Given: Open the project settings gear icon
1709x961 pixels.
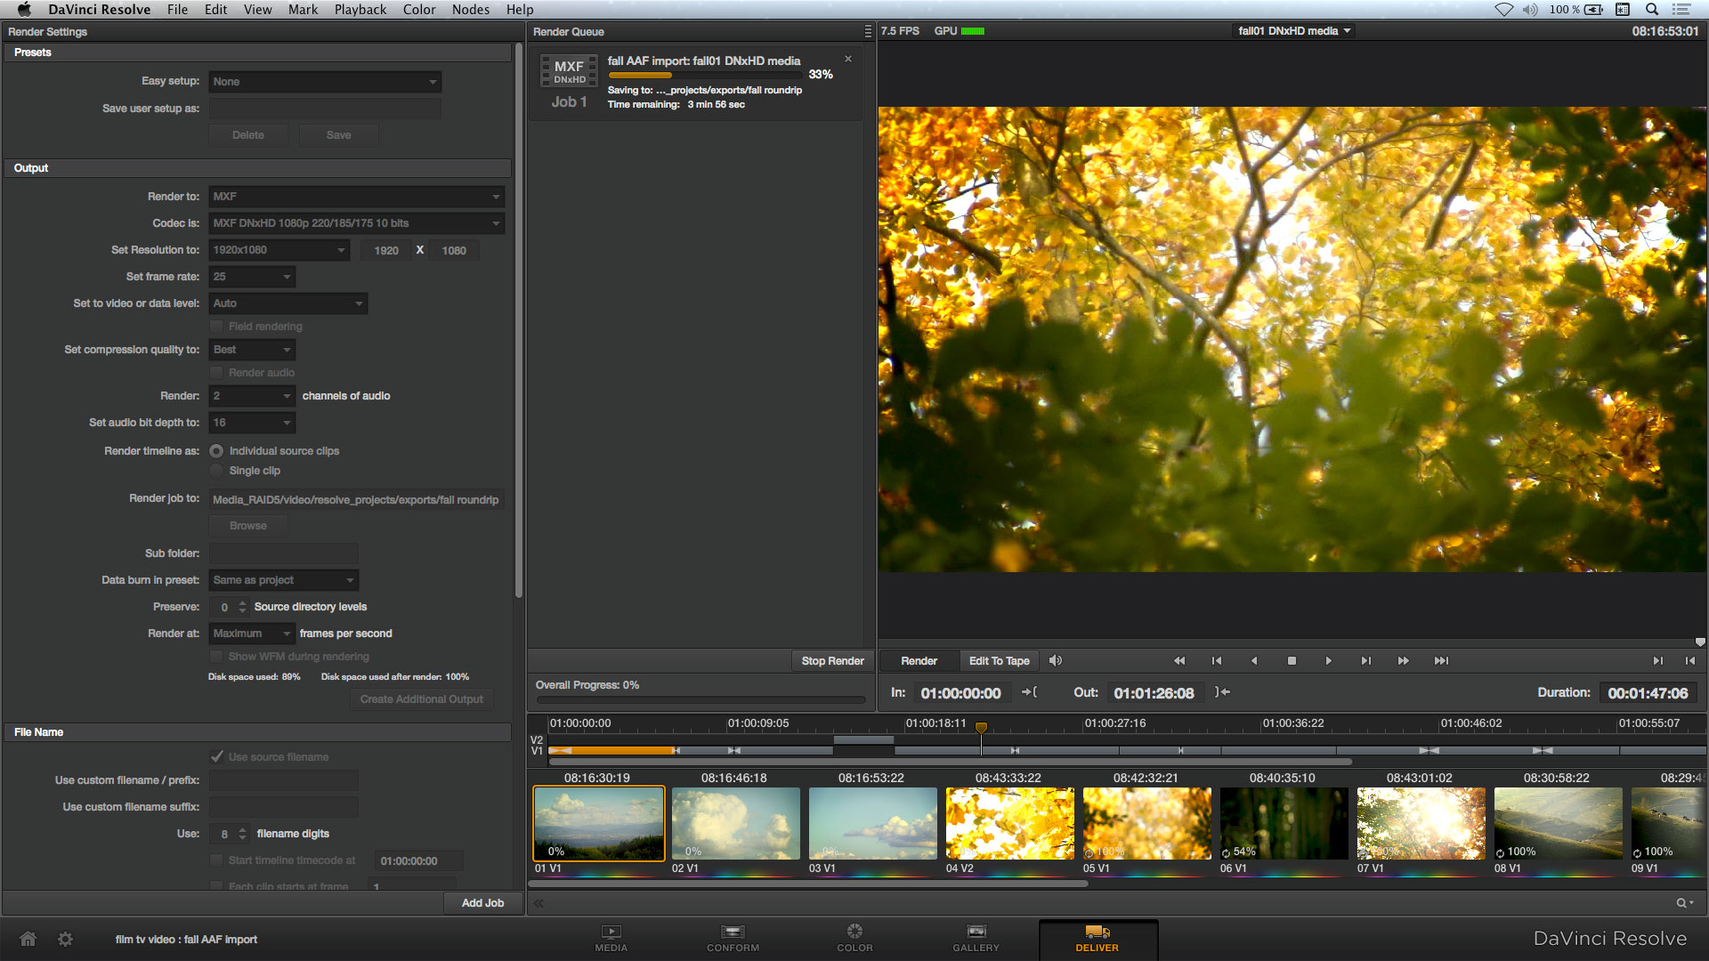Looking at the screenshot, I should (x=65, y=939).
